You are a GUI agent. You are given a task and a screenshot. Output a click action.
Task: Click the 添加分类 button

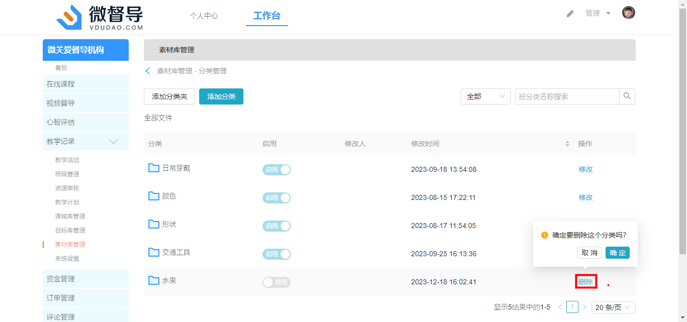pyautogui.click(x=221, y=96)
